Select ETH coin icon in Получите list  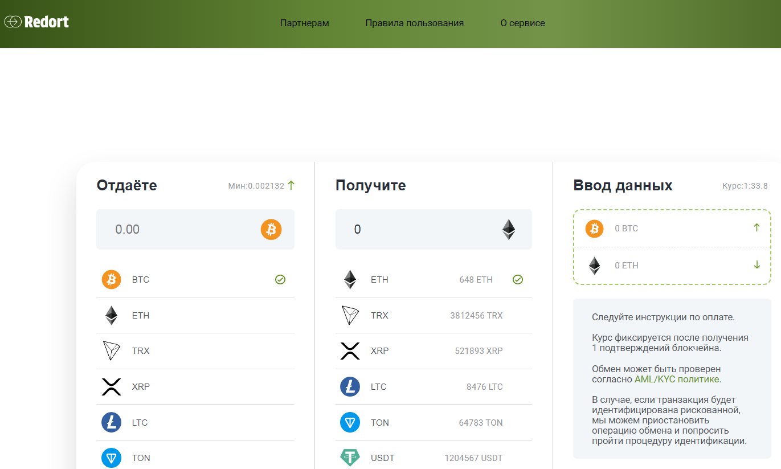tap(350, 279)
